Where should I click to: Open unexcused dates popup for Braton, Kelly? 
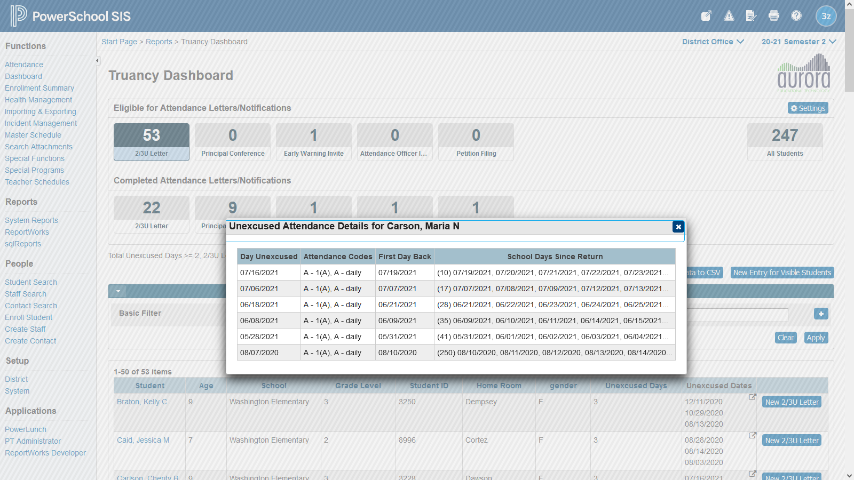(x=752, y=397)
